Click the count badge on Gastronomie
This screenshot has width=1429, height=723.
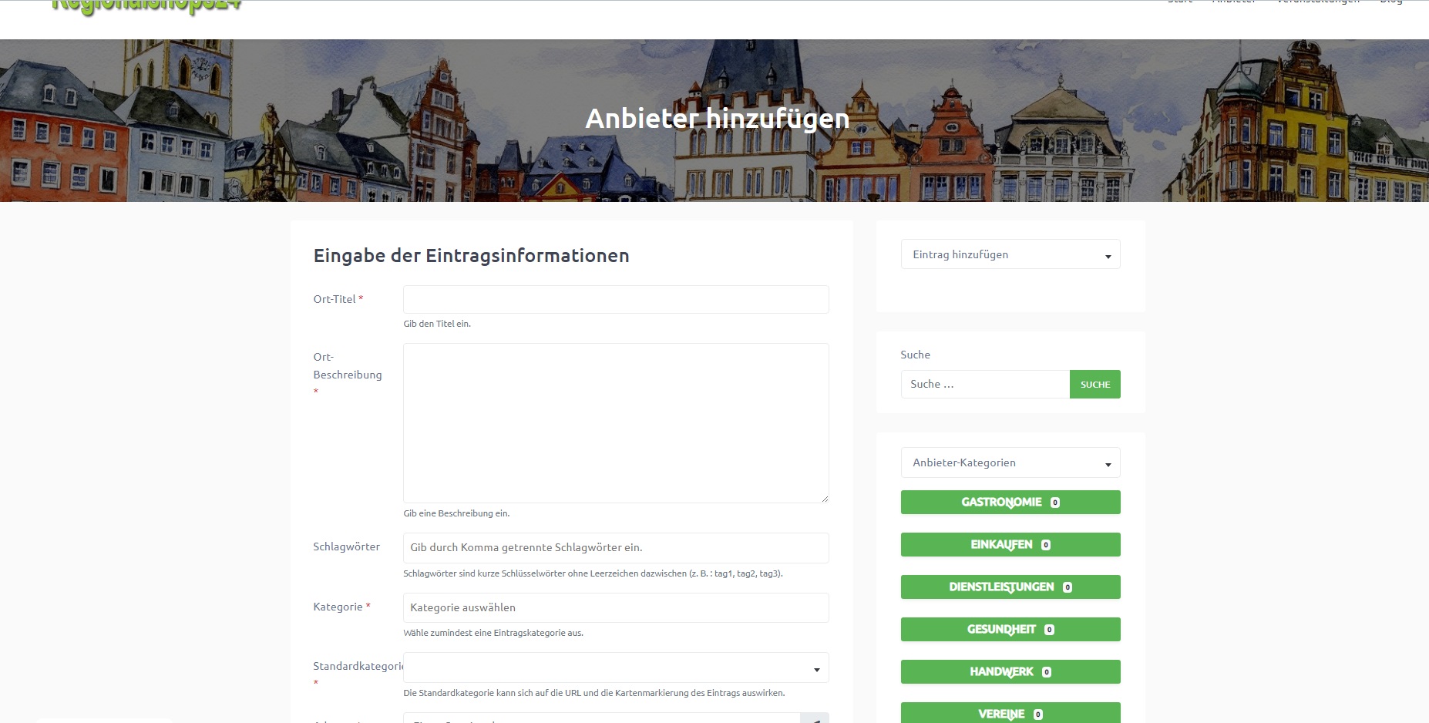[1055, 503]
